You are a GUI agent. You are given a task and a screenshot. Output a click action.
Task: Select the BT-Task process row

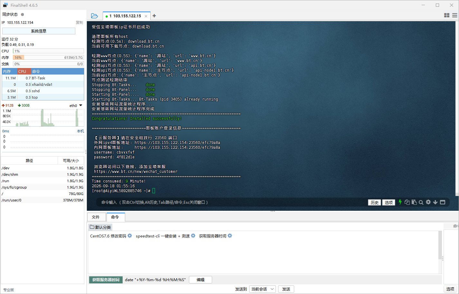[x=43, y=78]
